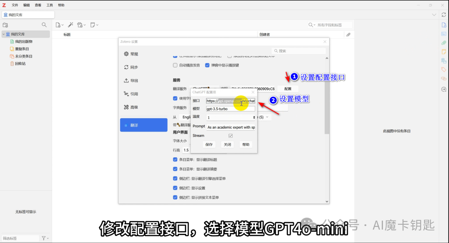Viewport: 449px width, 243px height.
Task: Click the 关闭 button in ChatGPT config
Action: click(x=227, y=144)
